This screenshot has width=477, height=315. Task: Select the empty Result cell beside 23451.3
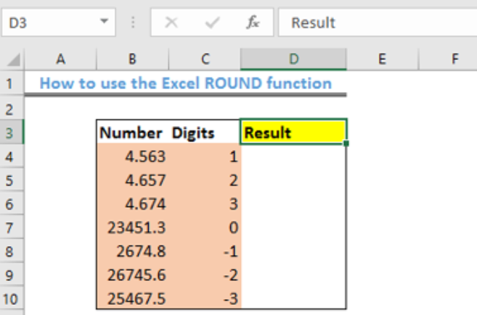point(293,227)
